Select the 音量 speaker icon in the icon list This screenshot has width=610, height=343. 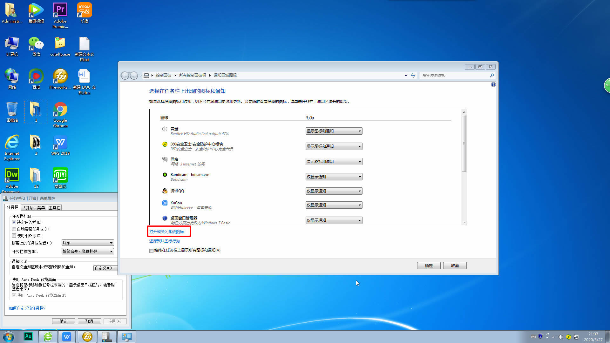pos(165,129)
